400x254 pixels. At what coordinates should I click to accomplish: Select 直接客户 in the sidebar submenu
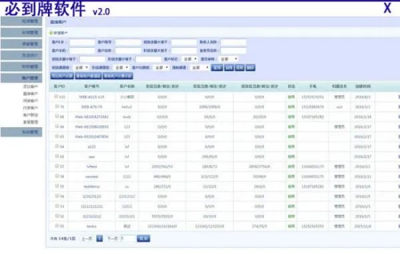pyautogui.click(x=31, y=94)
